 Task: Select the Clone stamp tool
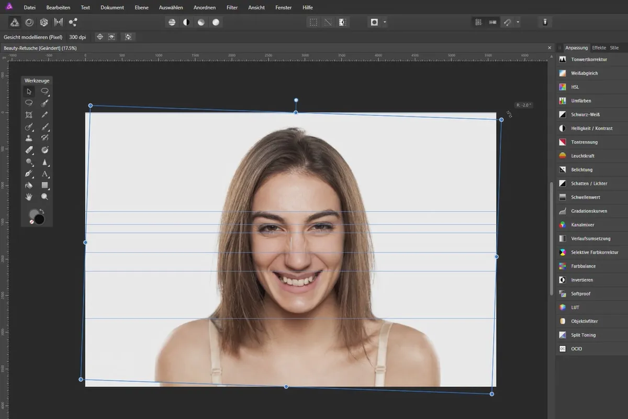click(29, 138)
